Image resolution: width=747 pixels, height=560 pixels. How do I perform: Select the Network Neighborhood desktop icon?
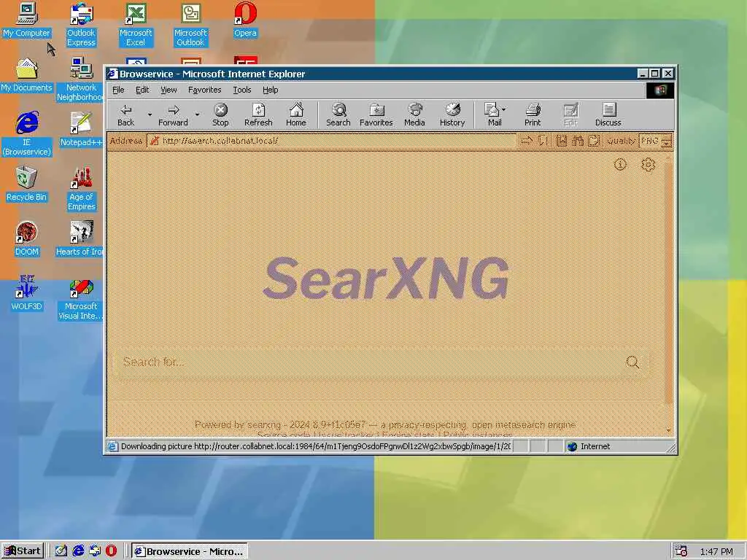point(80,79)
